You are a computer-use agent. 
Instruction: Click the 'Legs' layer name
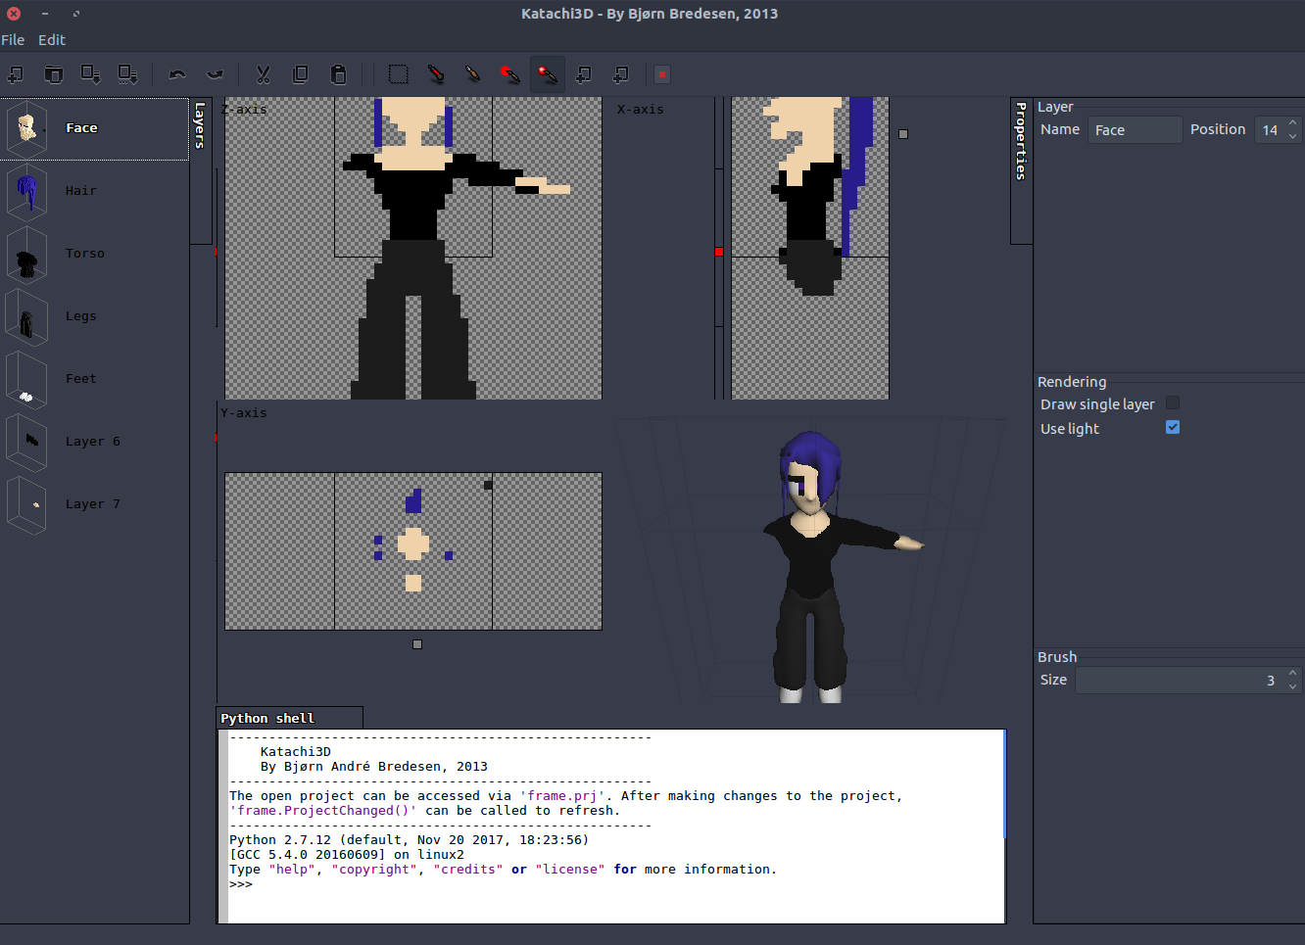coord(81,316)
